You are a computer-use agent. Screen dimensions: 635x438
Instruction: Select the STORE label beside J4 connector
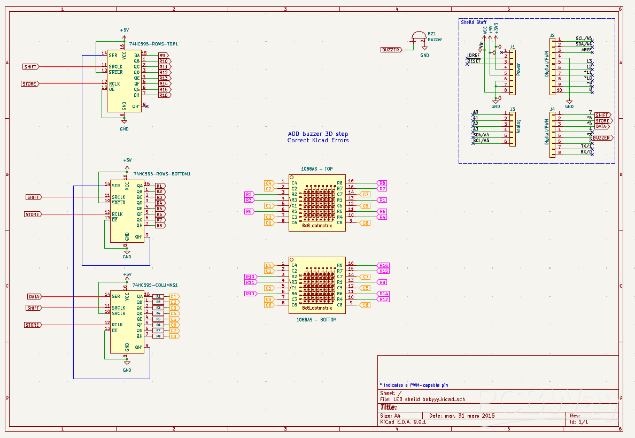[x=602, y=121]
